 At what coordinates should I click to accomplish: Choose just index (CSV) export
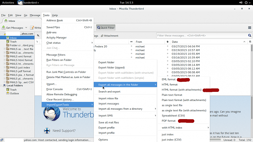[x=184, y=140]
